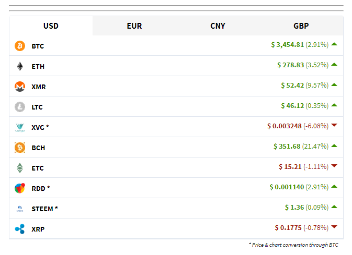Image resolution: width=352 pixels, height=255 pixels.
Task: Select the XRP ticker label
Action: pyautogui.click(x=38, y=229)
